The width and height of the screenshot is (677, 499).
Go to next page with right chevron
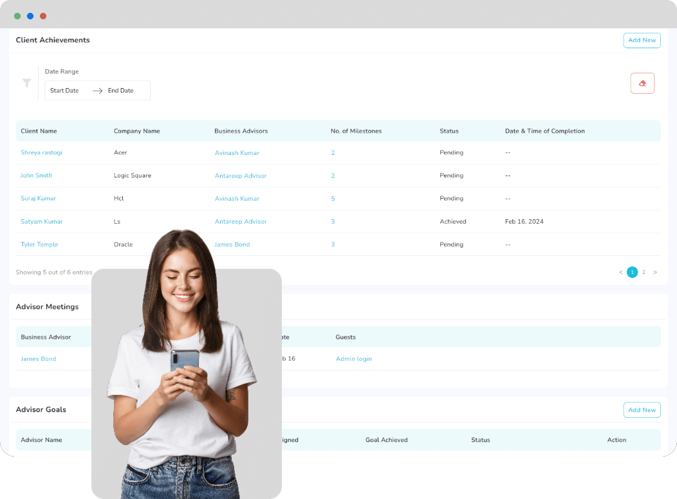[x=655, y=272]
